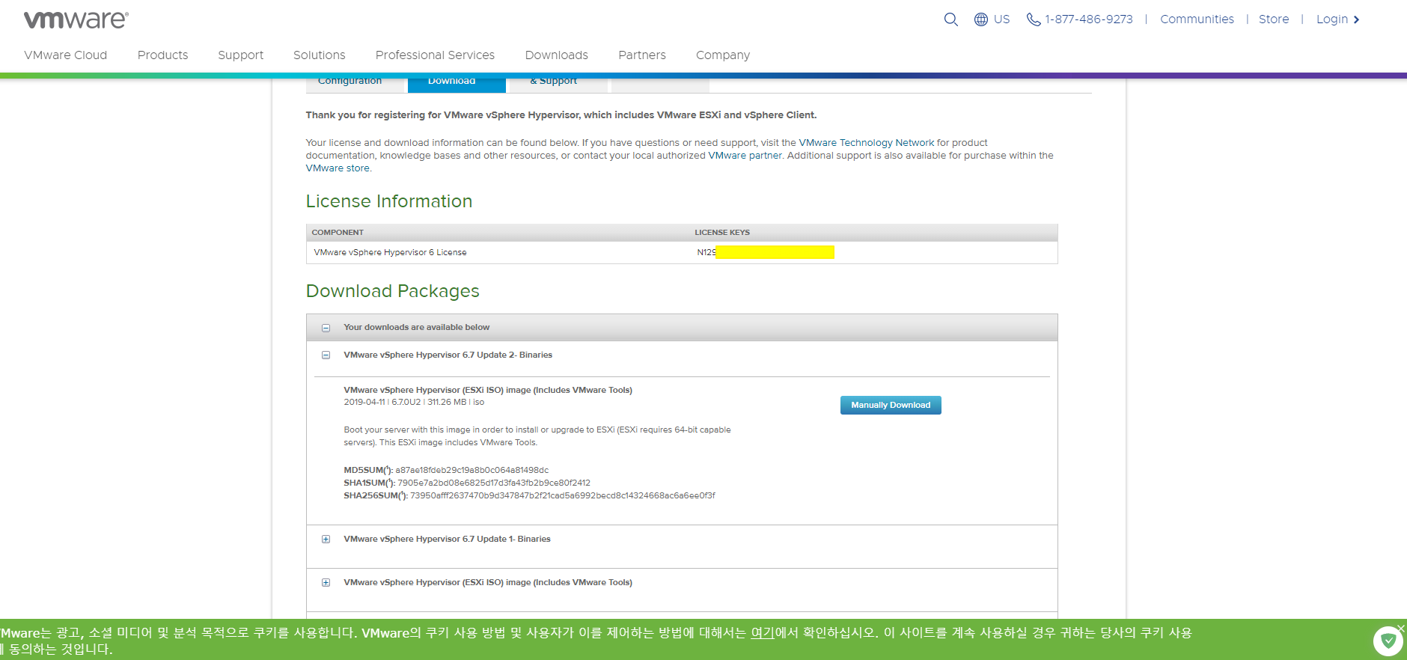
Task: Collapse the 6.7 Update 2 Binaries section
Action: tap(326, 355)
